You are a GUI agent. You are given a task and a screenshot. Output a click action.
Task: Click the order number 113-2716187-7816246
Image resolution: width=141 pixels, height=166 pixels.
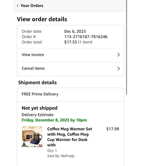point(86,37)
